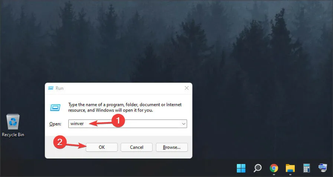Viewport: 333px width, 177px height.
Task: Open the Calculator app in taskbar
Action: [306, 168]
